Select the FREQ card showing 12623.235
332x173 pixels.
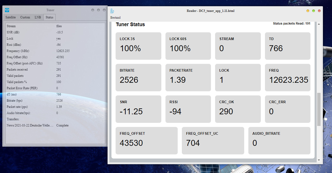pyautogui.click(x=288, y=78)
